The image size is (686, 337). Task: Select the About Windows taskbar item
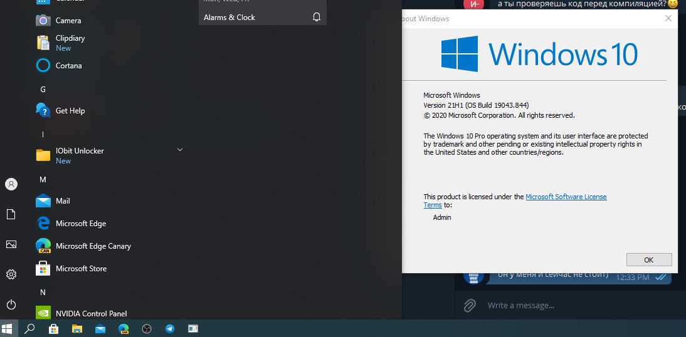tap(193, 328)
